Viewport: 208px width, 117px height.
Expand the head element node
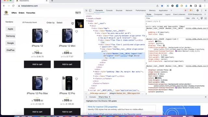[87, 19]
